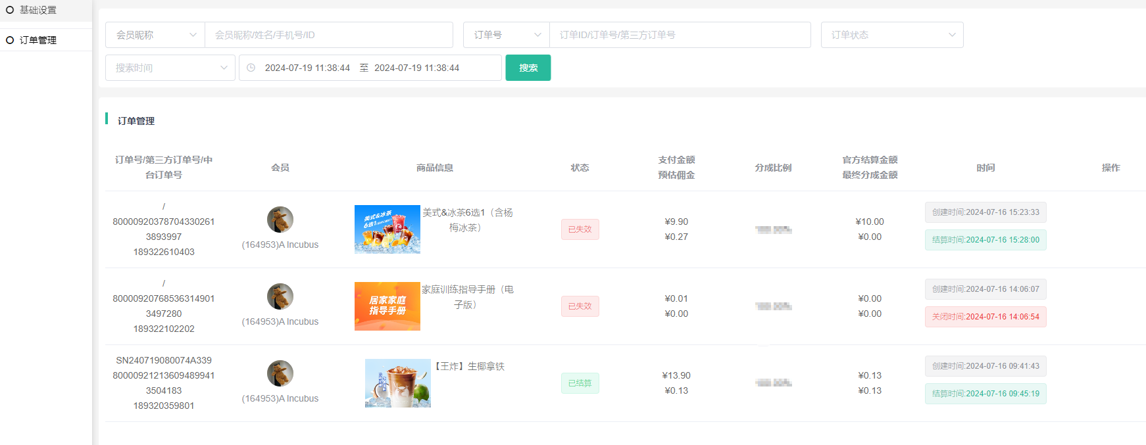
Task: Click product name 【王炸】生椰拿铁
Action: (468, 366)
